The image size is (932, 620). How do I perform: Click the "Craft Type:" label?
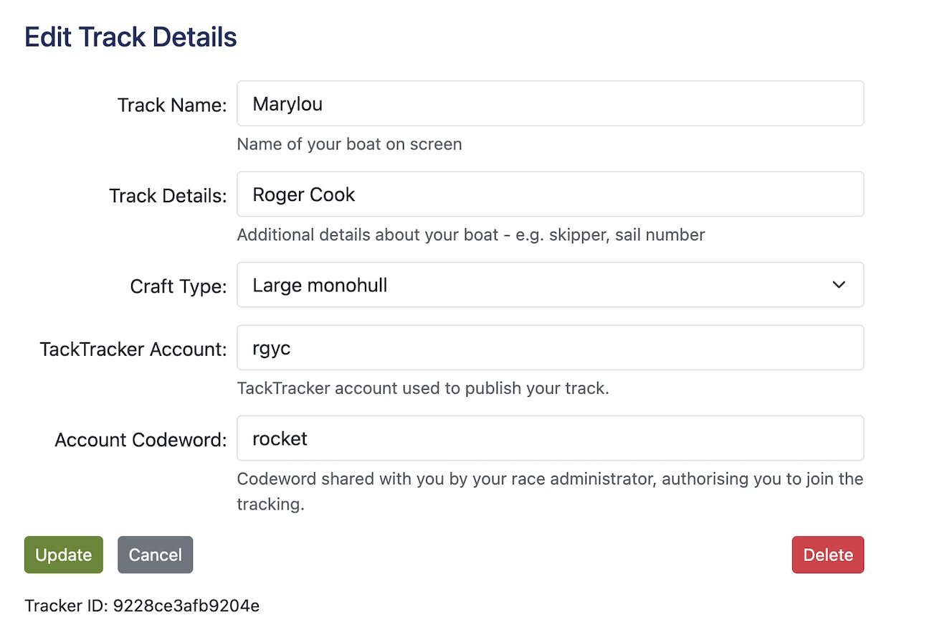[178, 286]
